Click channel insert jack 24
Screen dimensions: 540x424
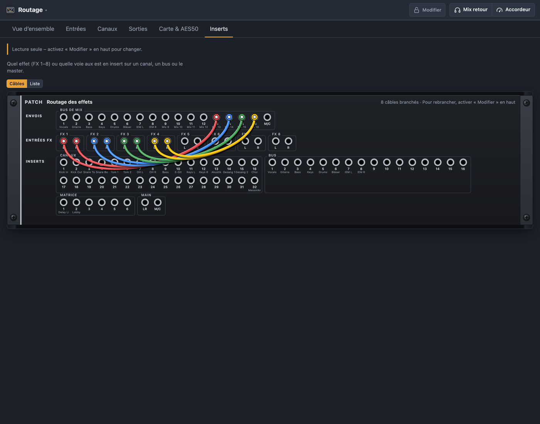point(153,180)
